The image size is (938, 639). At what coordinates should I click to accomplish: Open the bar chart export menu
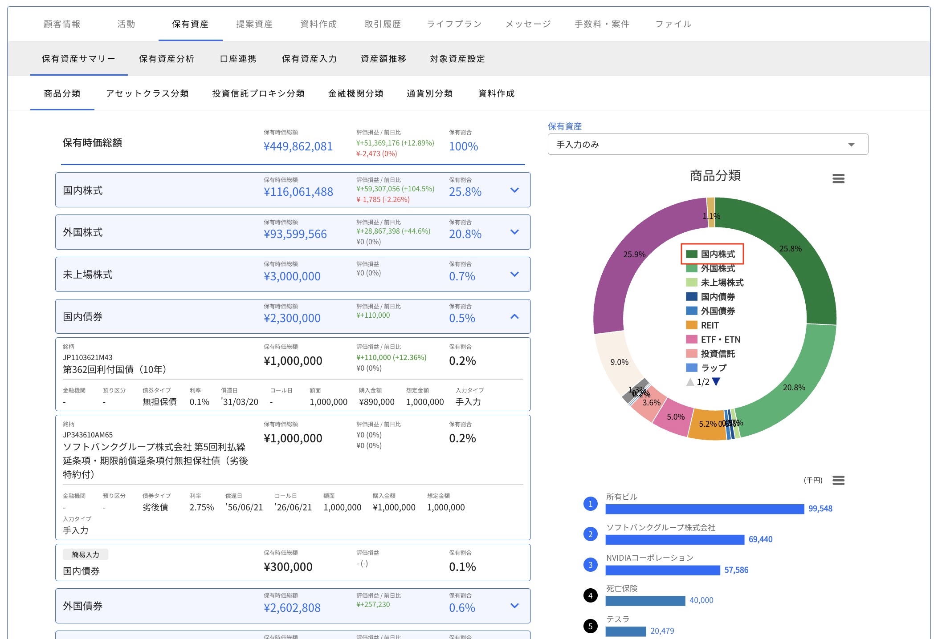[839, 480]
